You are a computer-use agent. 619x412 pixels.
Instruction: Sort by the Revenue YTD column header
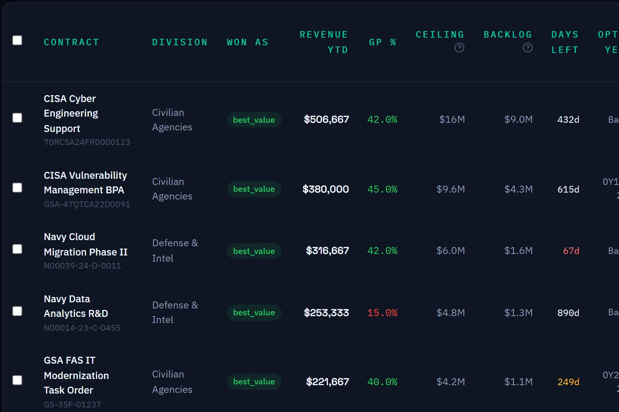[324, 42]
